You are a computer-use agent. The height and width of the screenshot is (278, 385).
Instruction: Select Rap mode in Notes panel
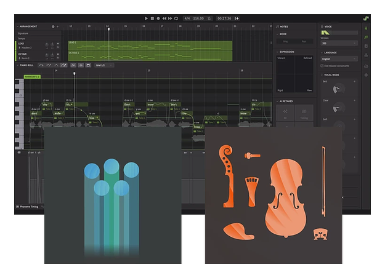(304, 41)
